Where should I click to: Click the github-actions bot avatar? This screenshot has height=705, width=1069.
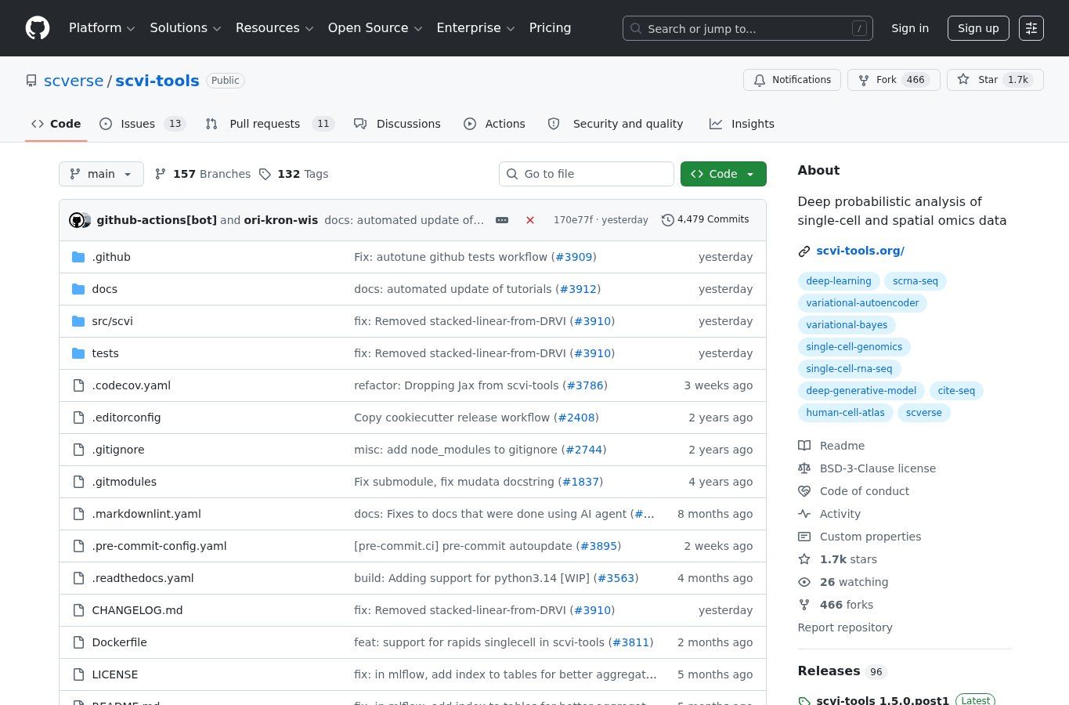[x=77, y=220]
